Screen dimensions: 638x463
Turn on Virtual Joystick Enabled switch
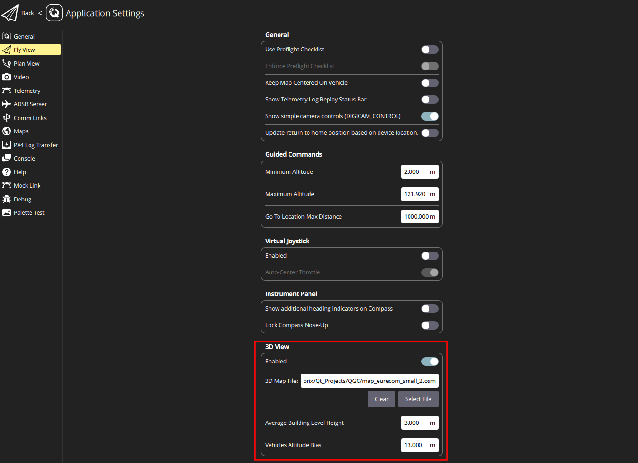click(429, 256)
